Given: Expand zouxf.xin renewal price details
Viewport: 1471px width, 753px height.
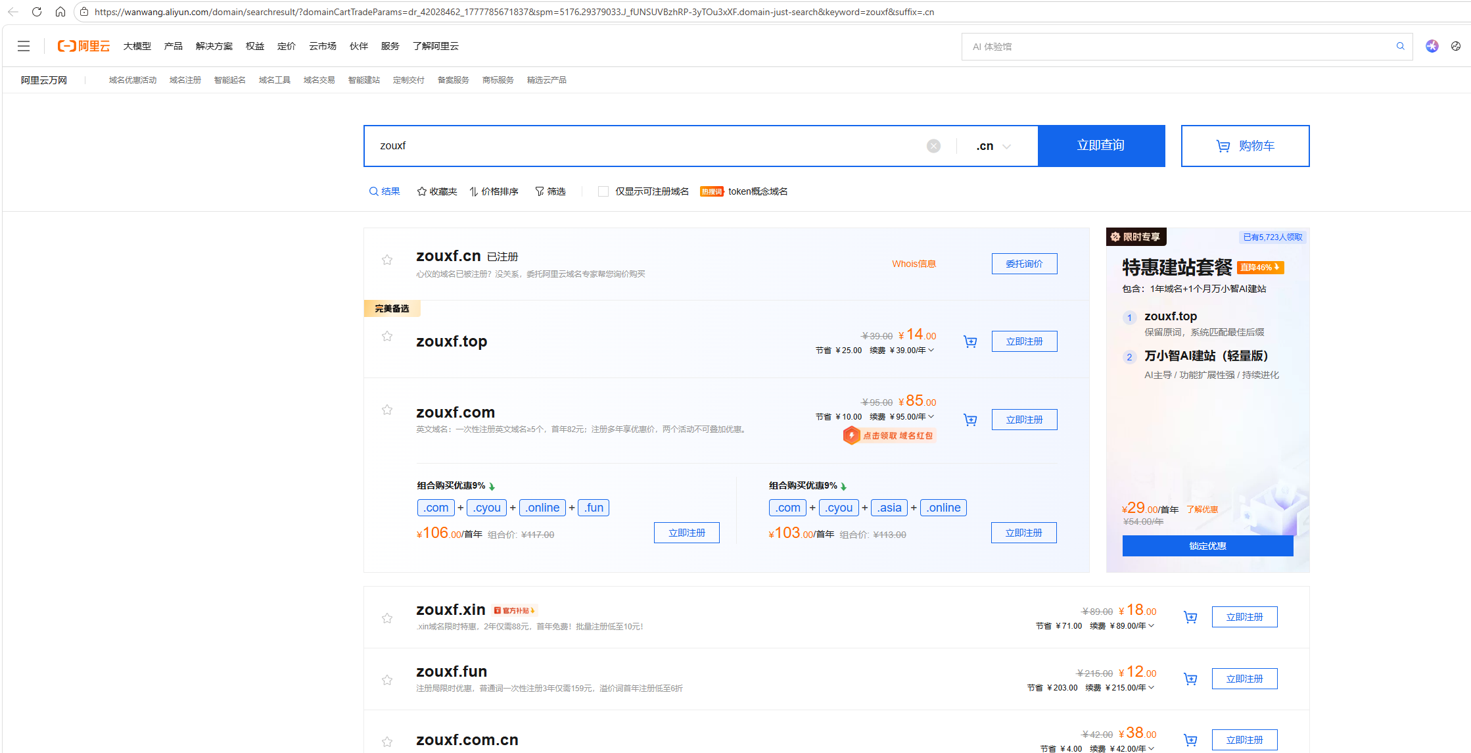Looking at the screenshot, I should click(x=1151, y=626).
